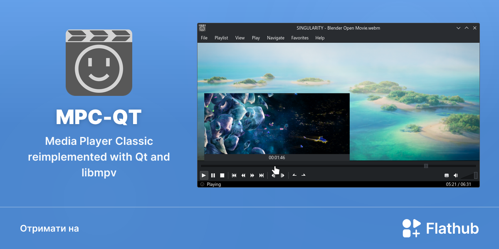Pause the video playback

pos(213,176)
